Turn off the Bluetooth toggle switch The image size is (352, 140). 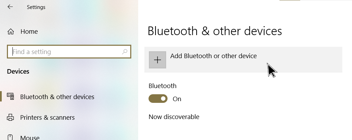click(158, 99)
